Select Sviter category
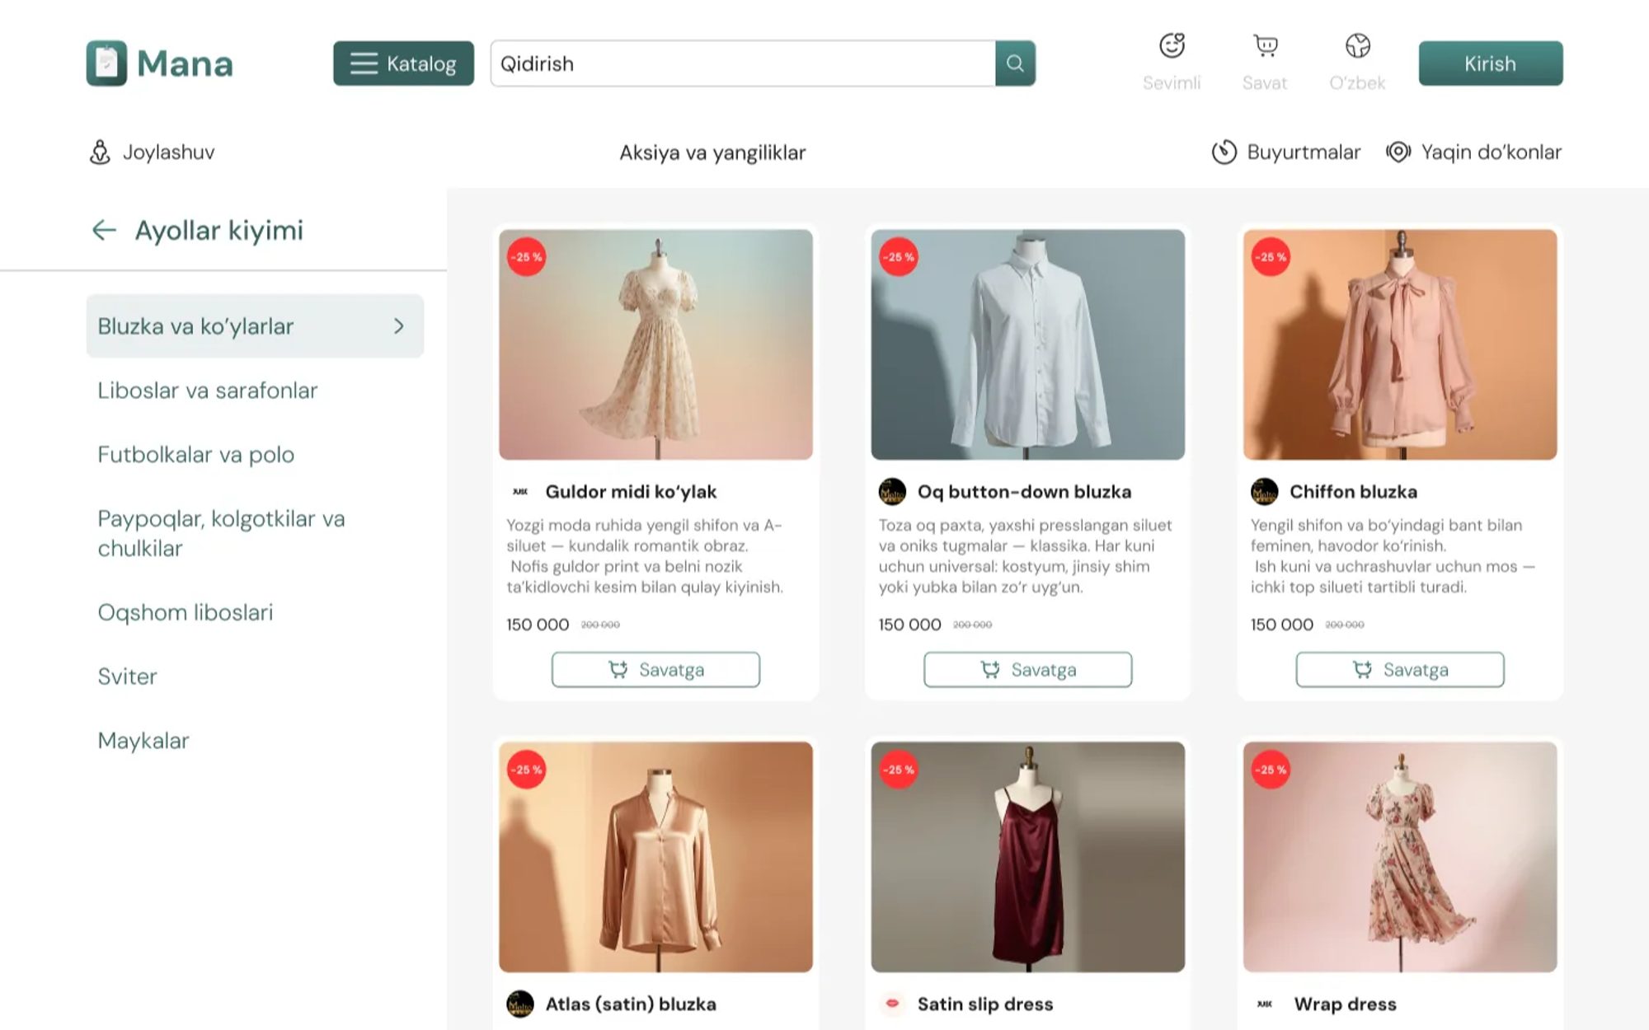Image resolution: width=1649 pixels, height=1030 pixels. [x=127, y=677]
